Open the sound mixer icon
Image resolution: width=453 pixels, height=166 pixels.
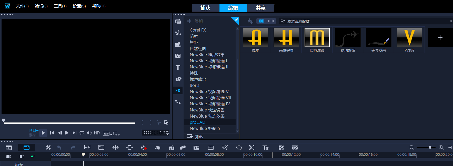[x=158, y=148]
